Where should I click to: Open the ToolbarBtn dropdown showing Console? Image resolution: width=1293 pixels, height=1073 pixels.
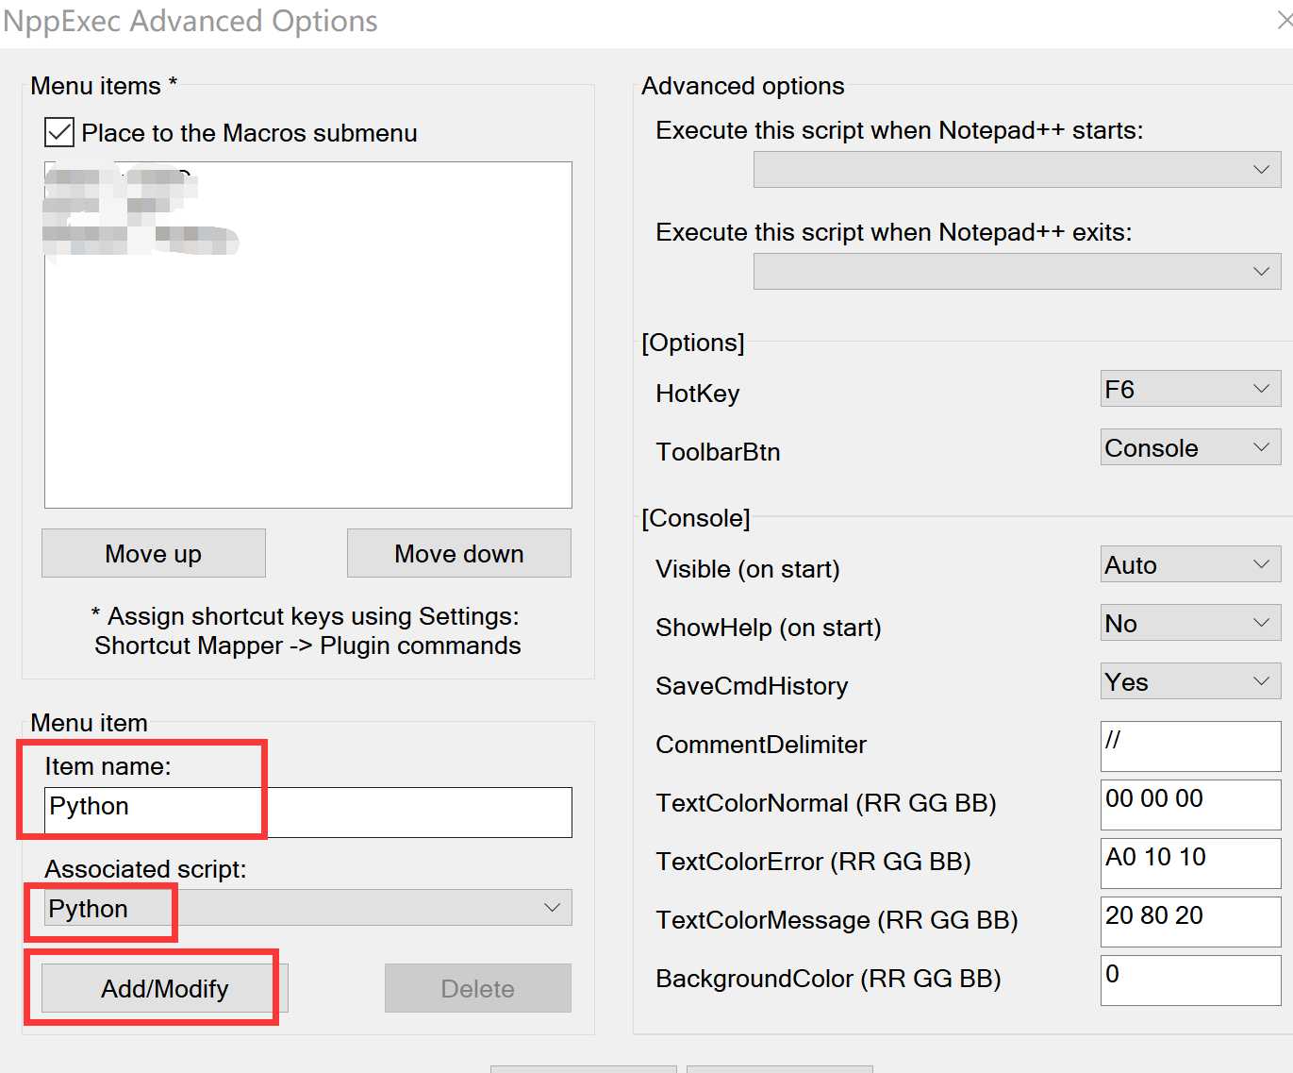pyautogui.click(x=1189, y=447)
